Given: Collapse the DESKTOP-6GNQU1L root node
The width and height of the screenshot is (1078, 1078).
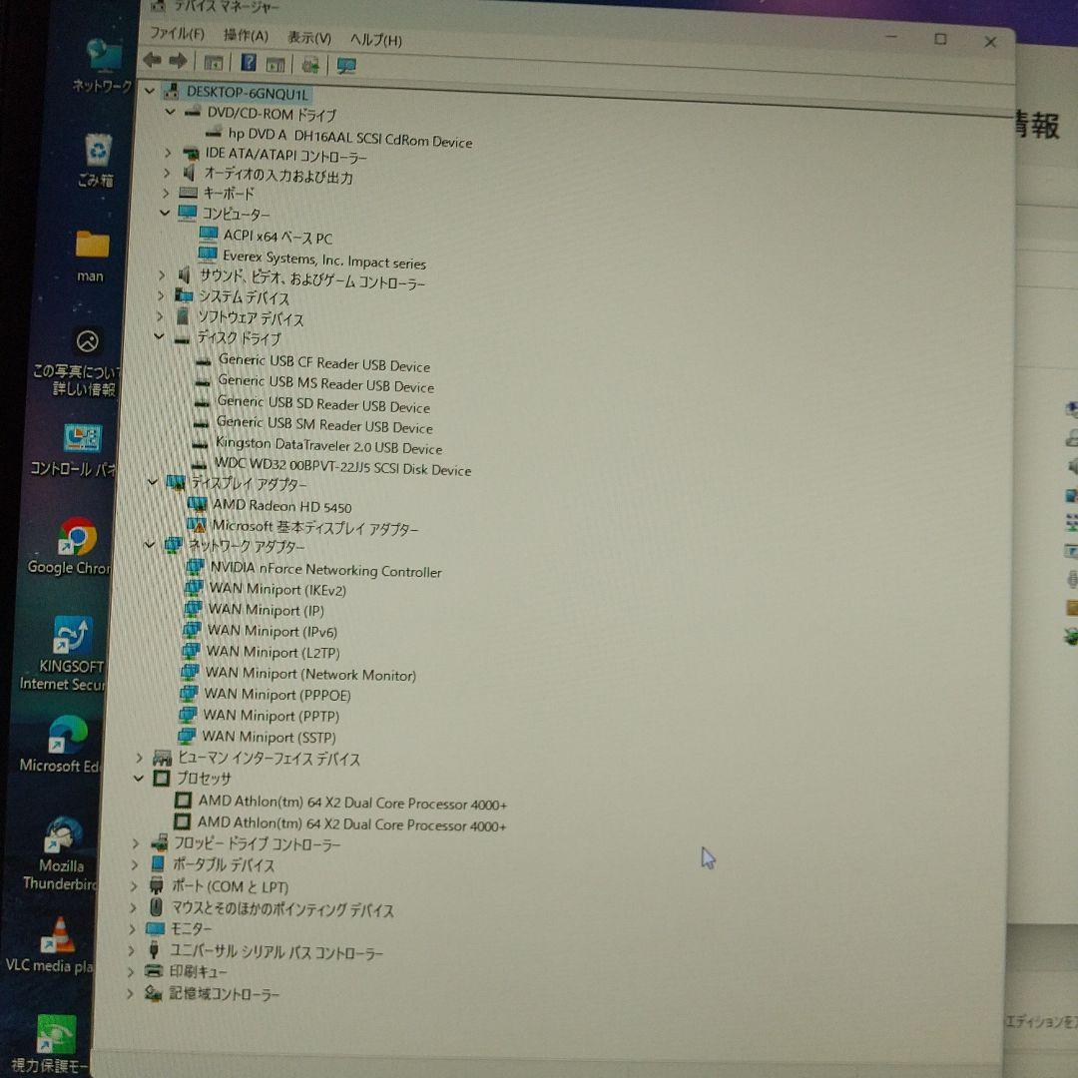Looking at the screenshot, I should point(149,90).
